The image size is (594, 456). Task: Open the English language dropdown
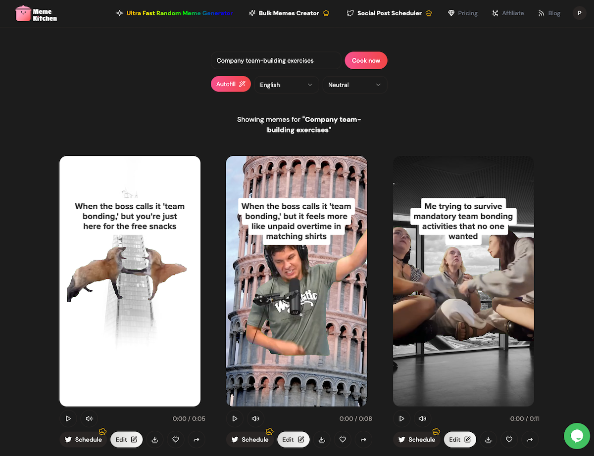pyautogui.click(x=287, y=85)
